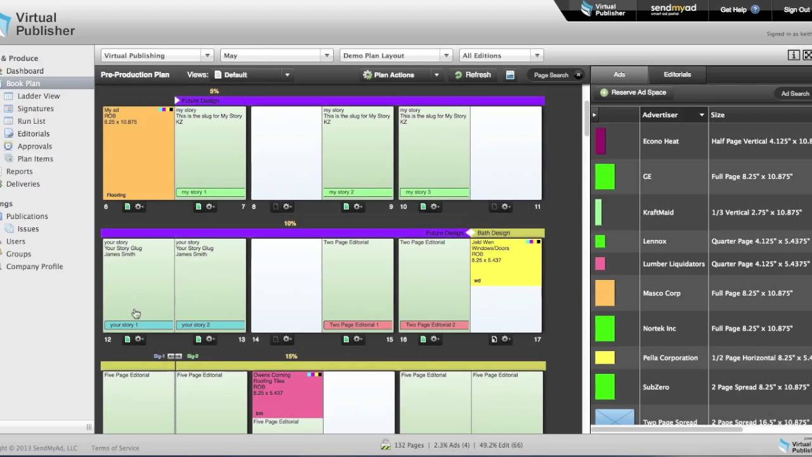The image size is (812, 457).
Task: Click the Plan Items sidebar icon
Action: click(9, 159)
